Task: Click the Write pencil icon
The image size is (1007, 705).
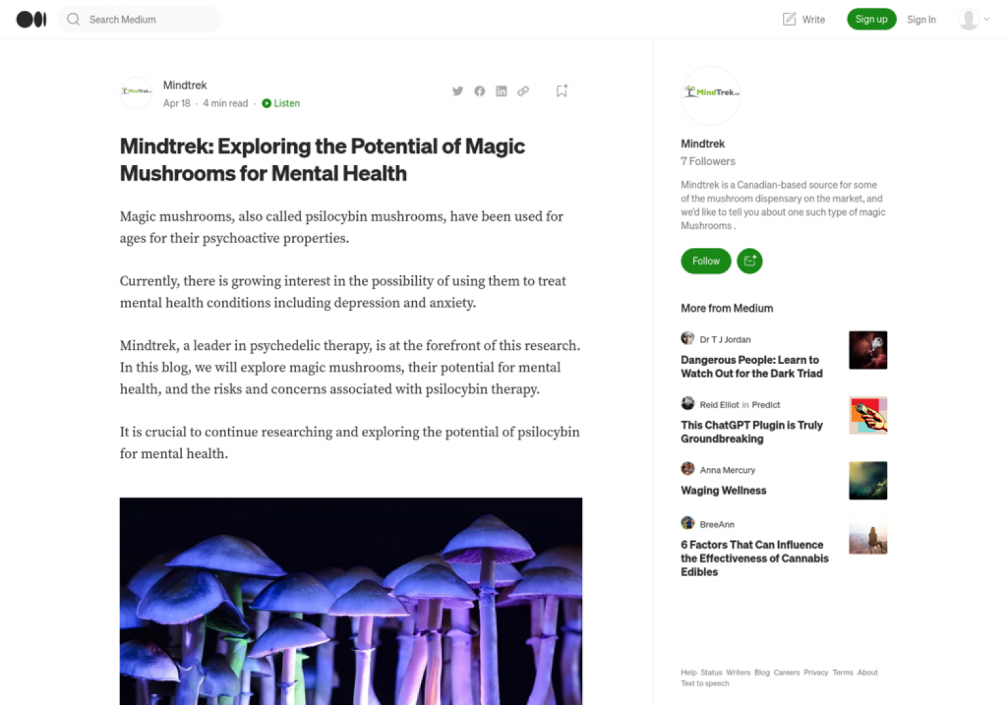Action: pos(789,19)
